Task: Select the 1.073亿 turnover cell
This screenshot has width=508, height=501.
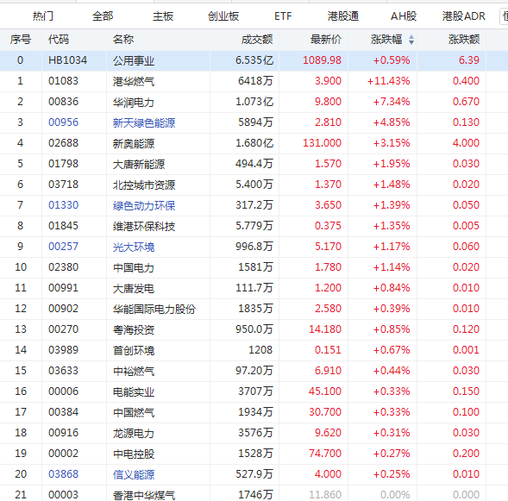Action: 254,102
